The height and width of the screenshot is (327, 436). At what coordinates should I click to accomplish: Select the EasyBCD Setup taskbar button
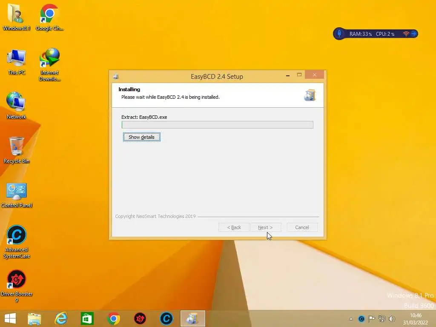[193, 318]
